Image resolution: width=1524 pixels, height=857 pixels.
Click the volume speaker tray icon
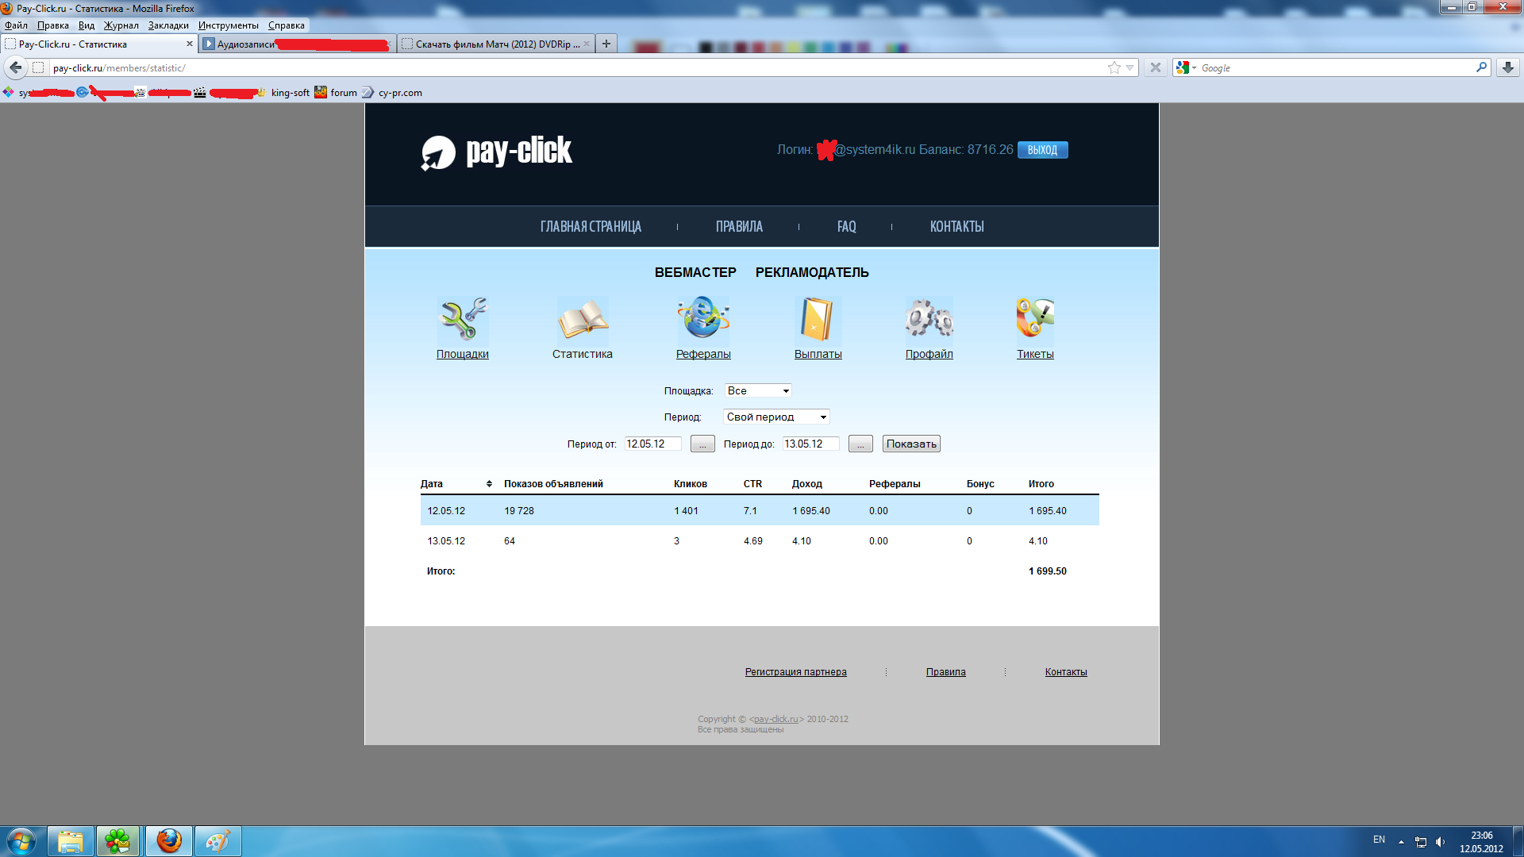tap(1440, 842)
